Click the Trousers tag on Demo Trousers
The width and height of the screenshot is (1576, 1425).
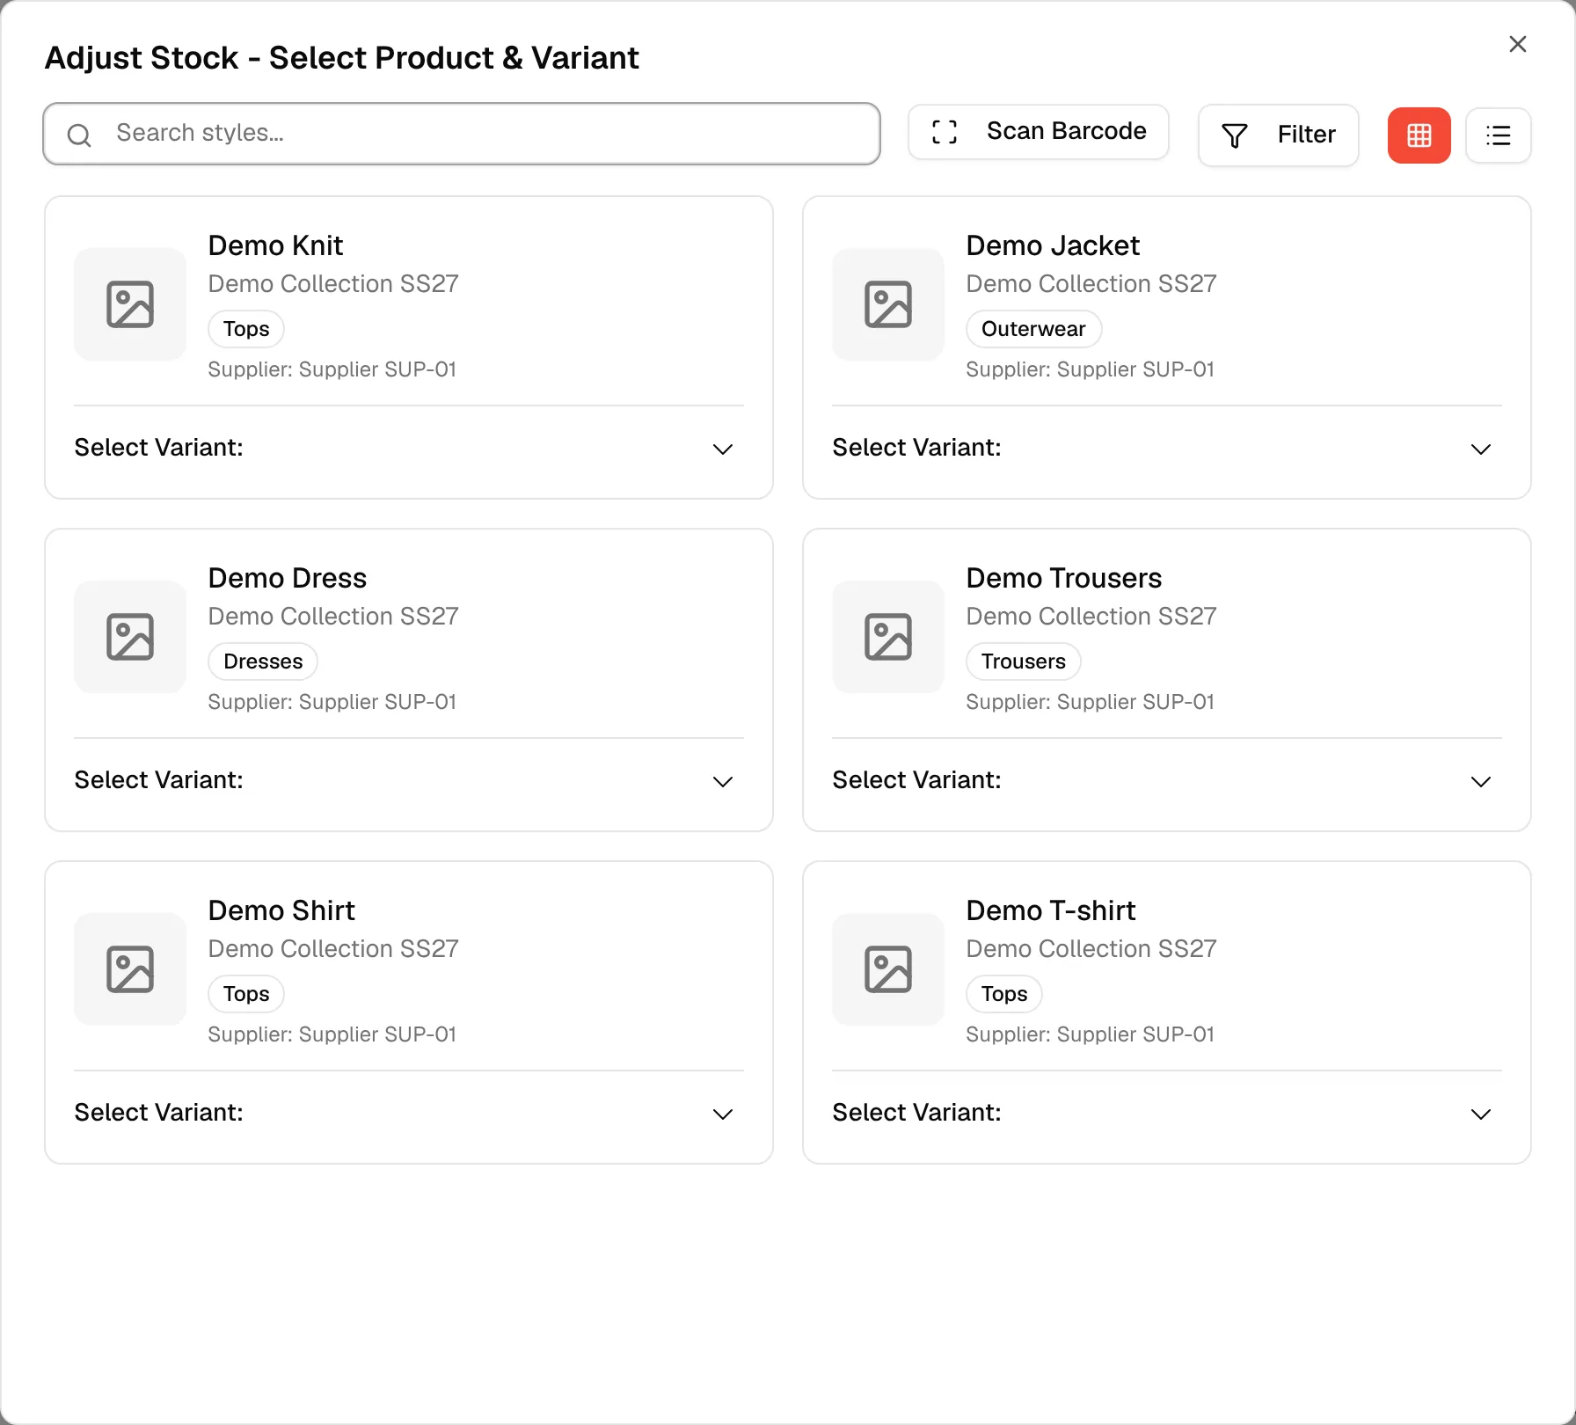click(x=1024, y=661)
